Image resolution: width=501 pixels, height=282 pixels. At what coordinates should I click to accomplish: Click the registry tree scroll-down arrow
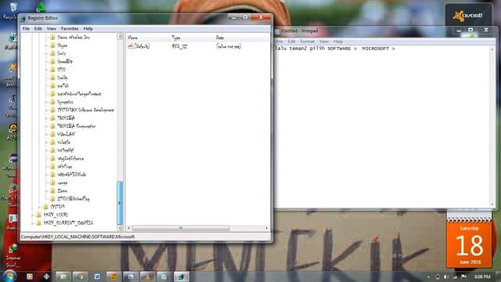click(x=120, y=228)
